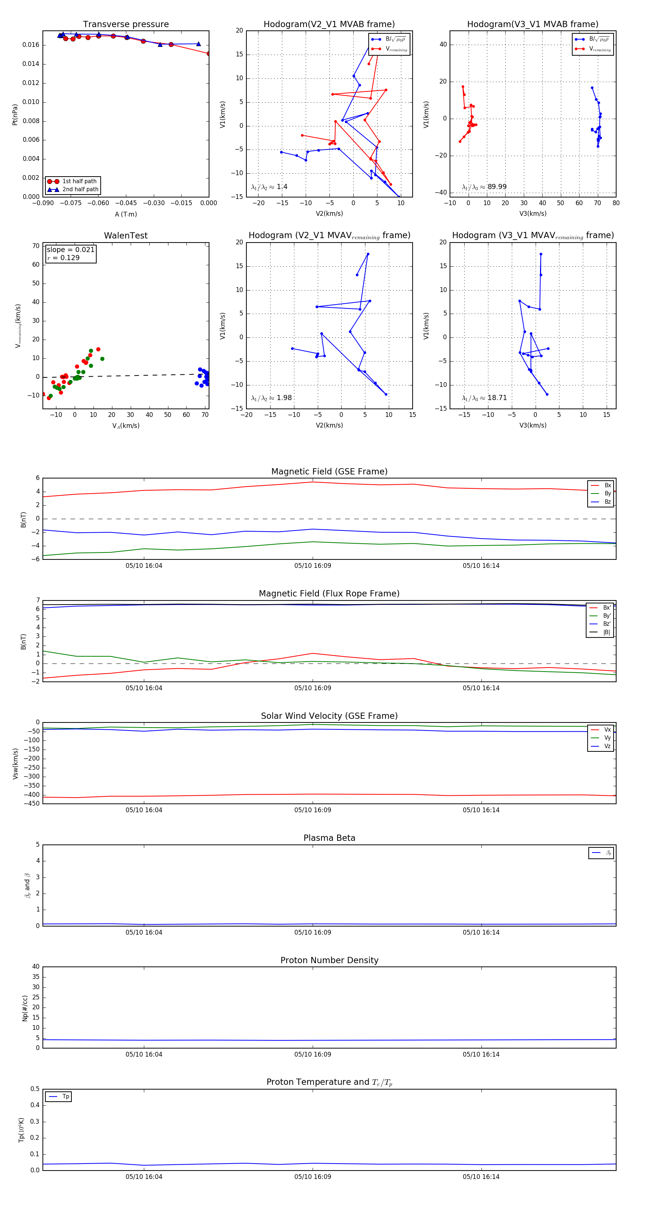
Task: Click 'Hodogram(V2_V1 MVAB frame)' title
Action: coord(329,25)
